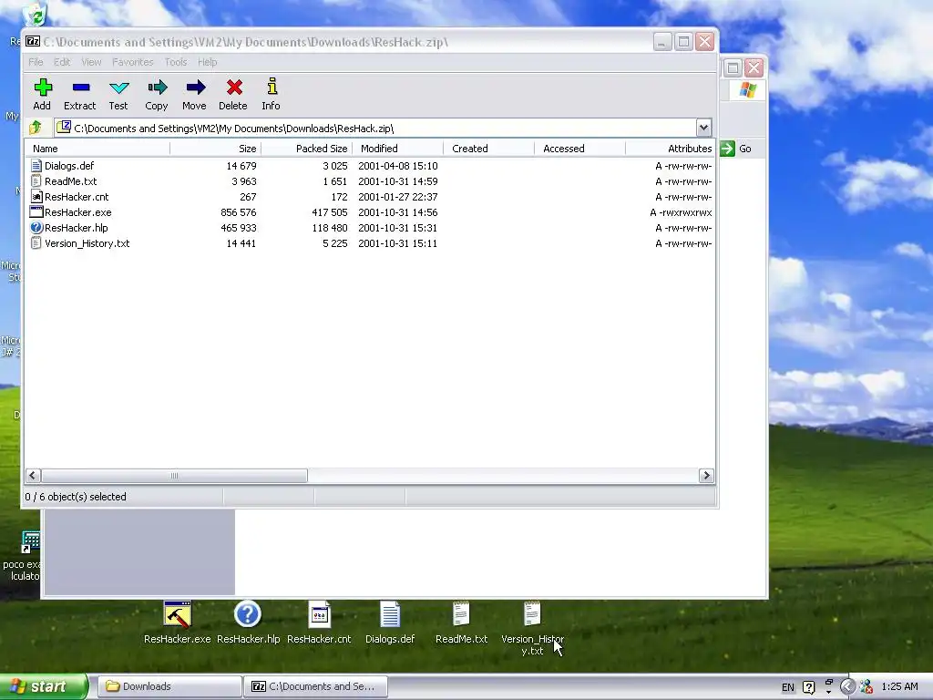Viewport: 933px width, 700px height.
Task: Sort by Packed Size column header
Action: pos(306,149)
